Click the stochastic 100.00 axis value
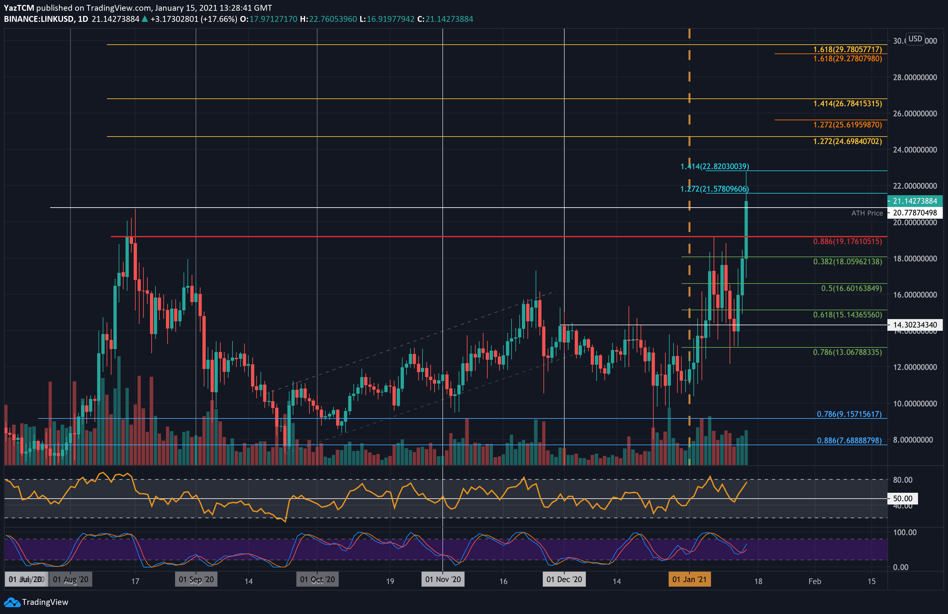 click(x=904, y=533)
